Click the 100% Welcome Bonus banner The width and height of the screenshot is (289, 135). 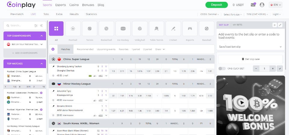pos(250,105)
